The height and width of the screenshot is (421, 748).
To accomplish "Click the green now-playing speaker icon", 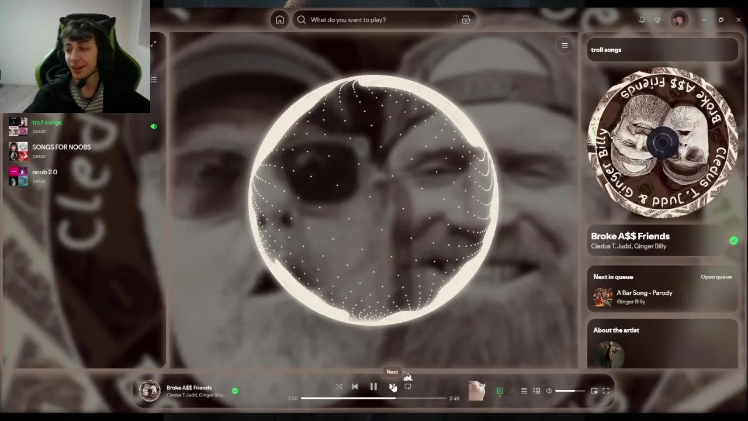I will click(x=154, y=126).
